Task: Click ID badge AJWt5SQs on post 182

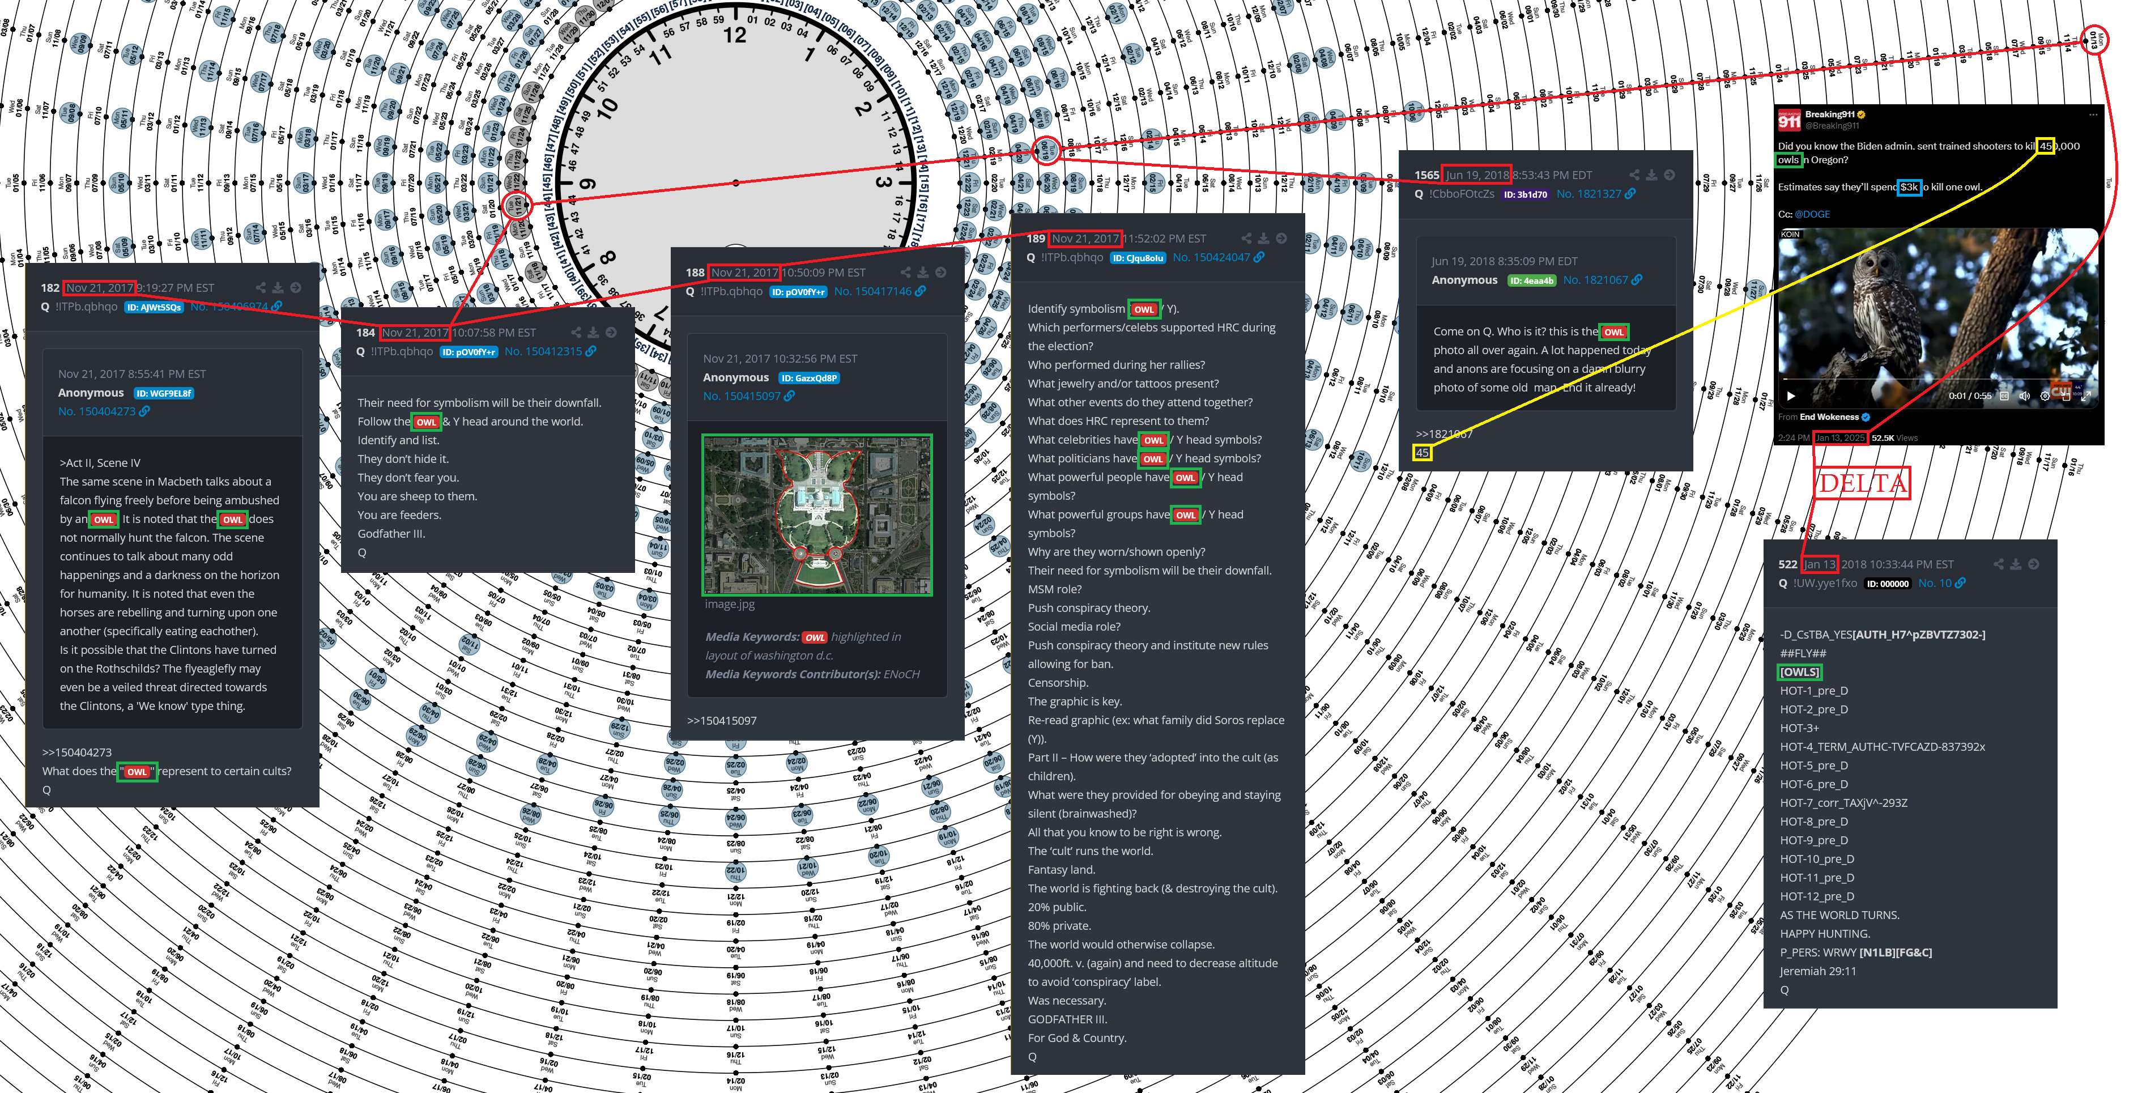Action: [x=155, y=307]
